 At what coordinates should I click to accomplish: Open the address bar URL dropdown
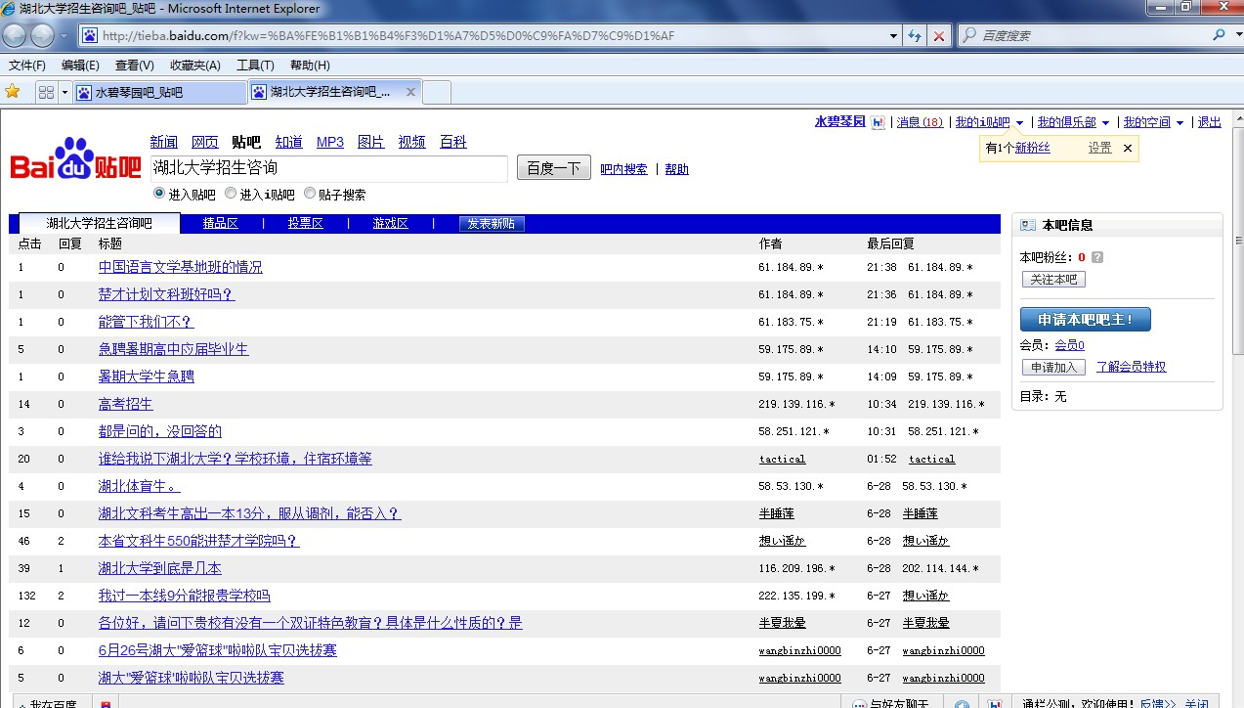[893, 36]
